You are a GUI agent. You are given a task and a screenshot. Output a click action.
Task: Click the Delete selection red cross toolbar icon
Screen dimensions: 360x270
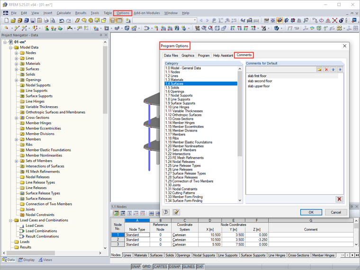335,20
